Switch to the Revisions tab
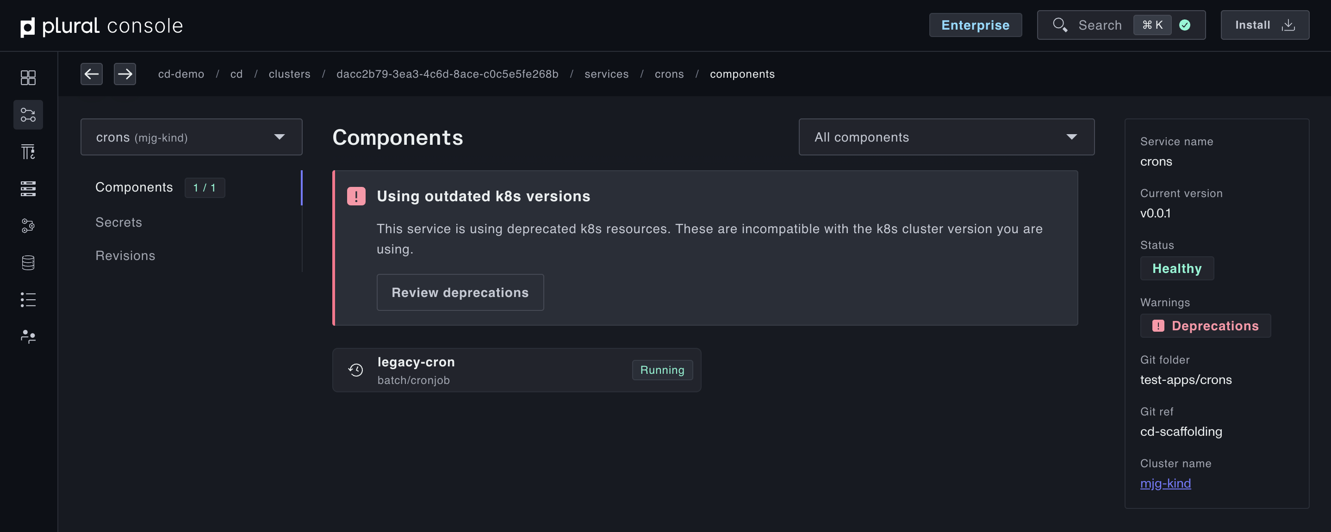Image resolution: width=1331 pixels, height=532 pixels. pos(125,256)
